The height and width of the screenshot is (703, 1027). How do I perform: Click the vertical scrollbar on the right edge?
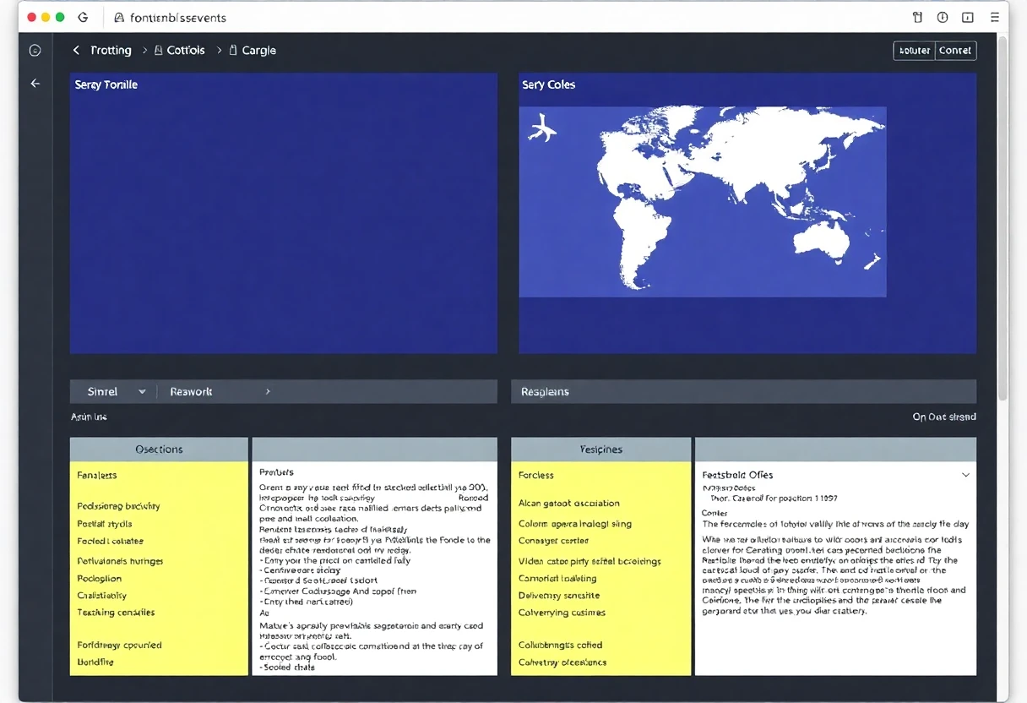click(x=1003, y=253)
